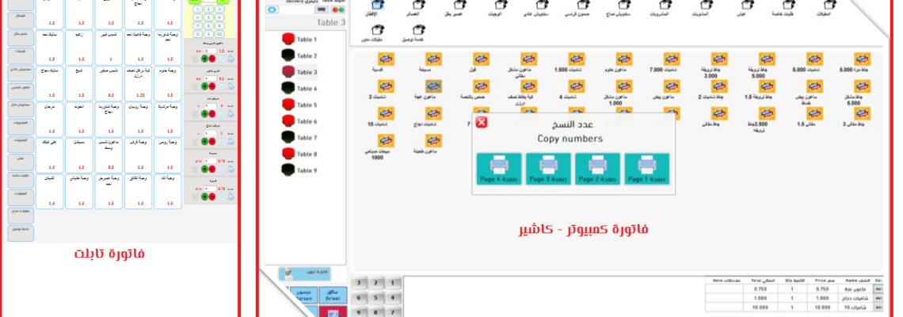
Task: Open خدمة توصيل category in tablet sidebar
Action: (20, 234)
